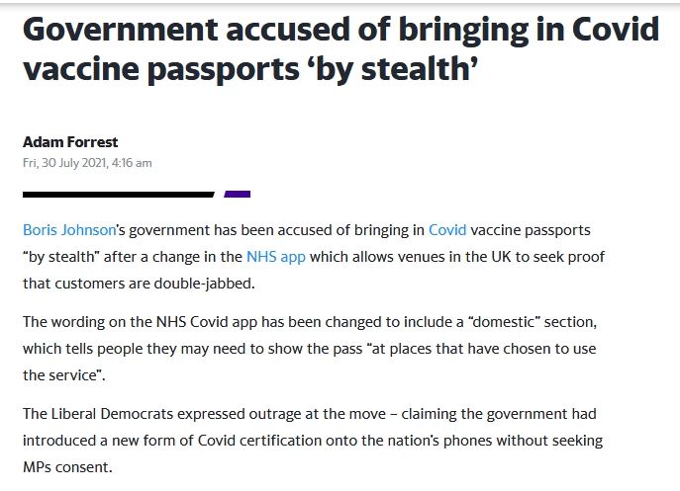This screenshot has width=680, height=491.
Task: Click the word 'stealth' in the headline
Action: tap(417, 70)
